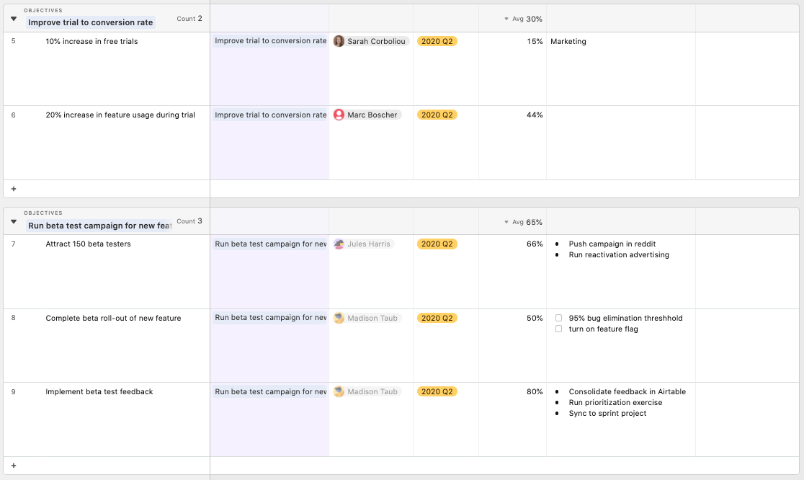Click Madison Taub's avatar in row 9
This screenshot has width=804, height=480.
coord(339,392)
